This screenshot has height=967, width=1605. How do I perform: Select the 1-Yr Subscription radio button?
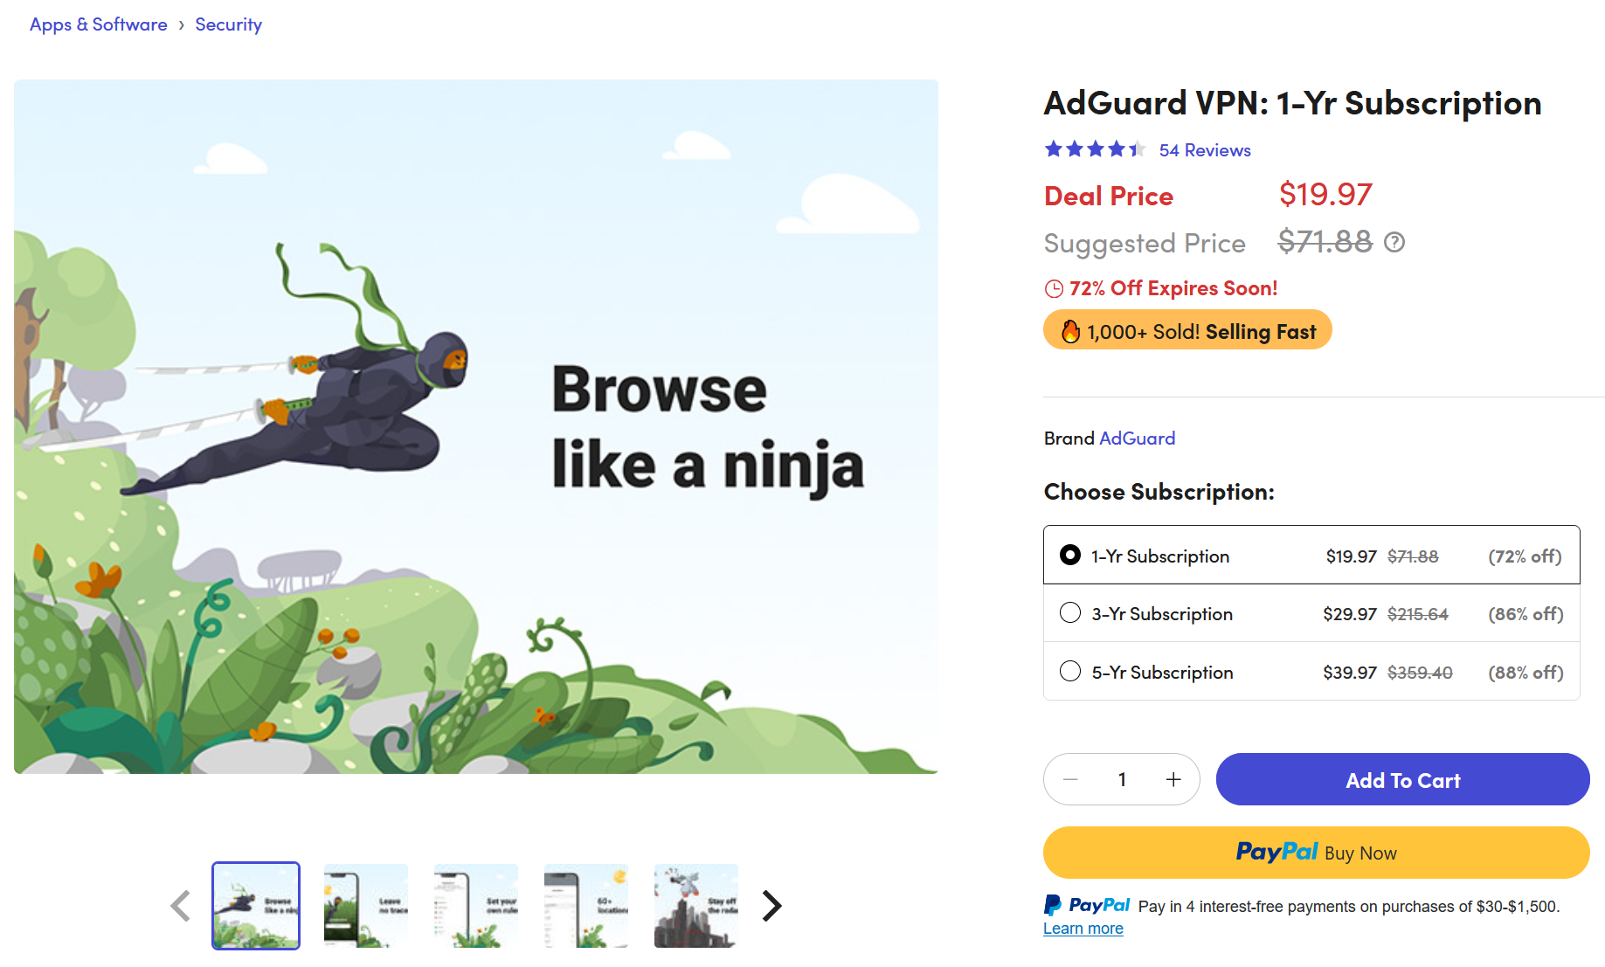tap(1069, 555)
